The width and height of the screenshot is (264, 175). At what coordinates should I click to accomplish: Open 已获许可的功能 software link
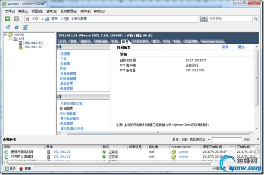point(71,104)
